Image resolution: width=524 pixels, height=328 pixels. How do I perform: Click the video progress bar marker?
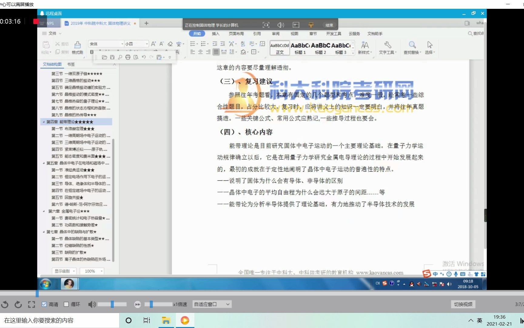[x=37, y=294]
